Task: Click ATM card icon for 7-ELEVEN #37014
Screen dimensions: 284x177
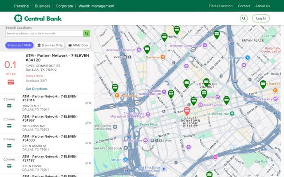Action: coord(9,106)
